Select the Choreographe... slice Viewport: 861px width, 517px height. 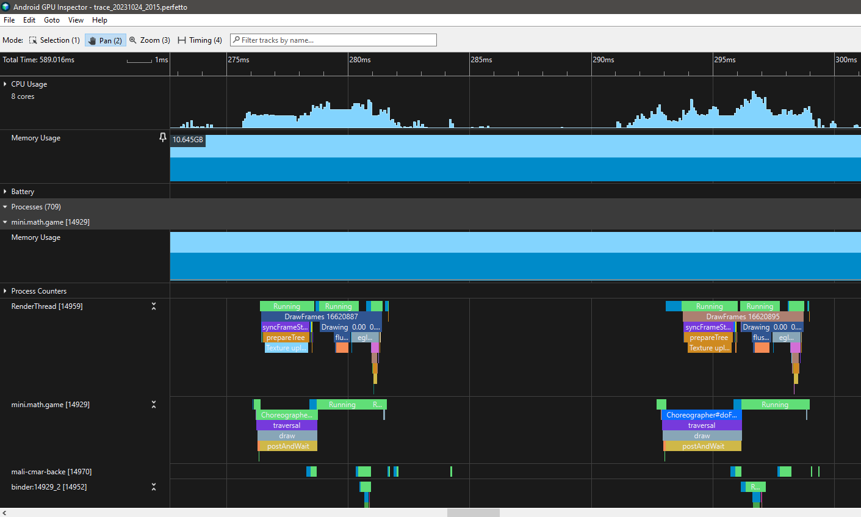[x=287, y=415]
